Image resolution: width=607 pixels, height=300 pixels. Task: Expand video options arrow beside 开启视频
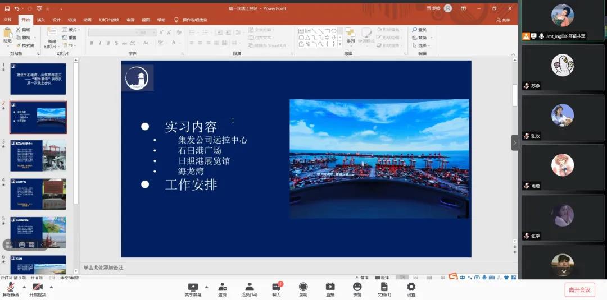tap(51, 287)
